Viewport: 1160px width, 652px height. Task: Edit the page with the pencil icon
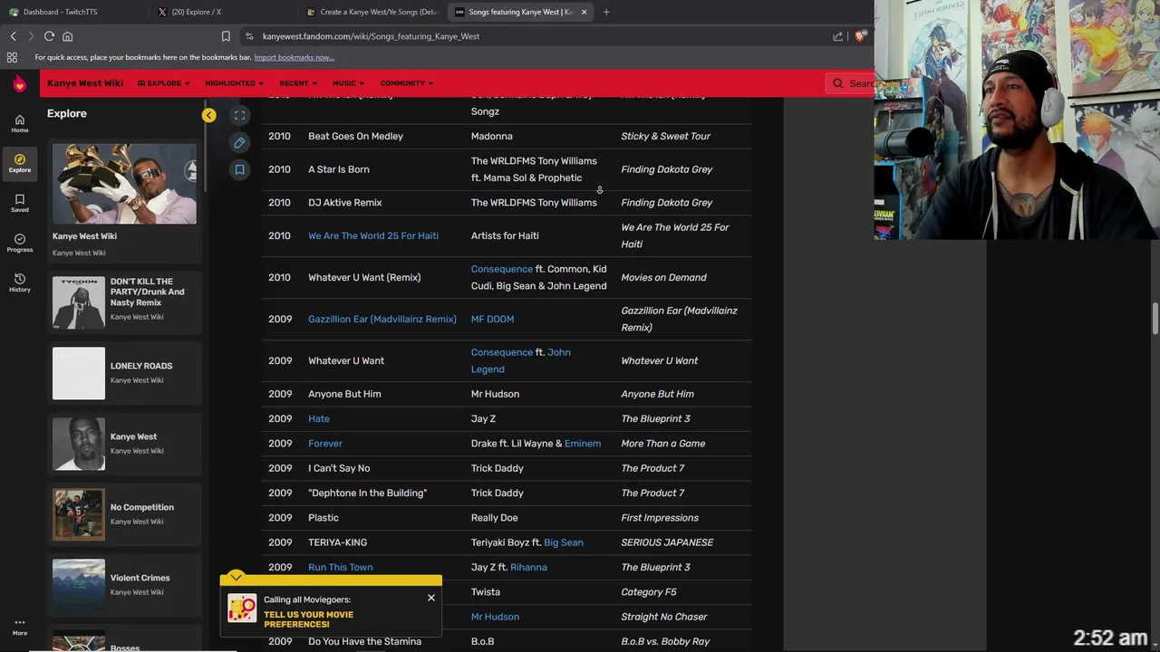click(239, 142)
